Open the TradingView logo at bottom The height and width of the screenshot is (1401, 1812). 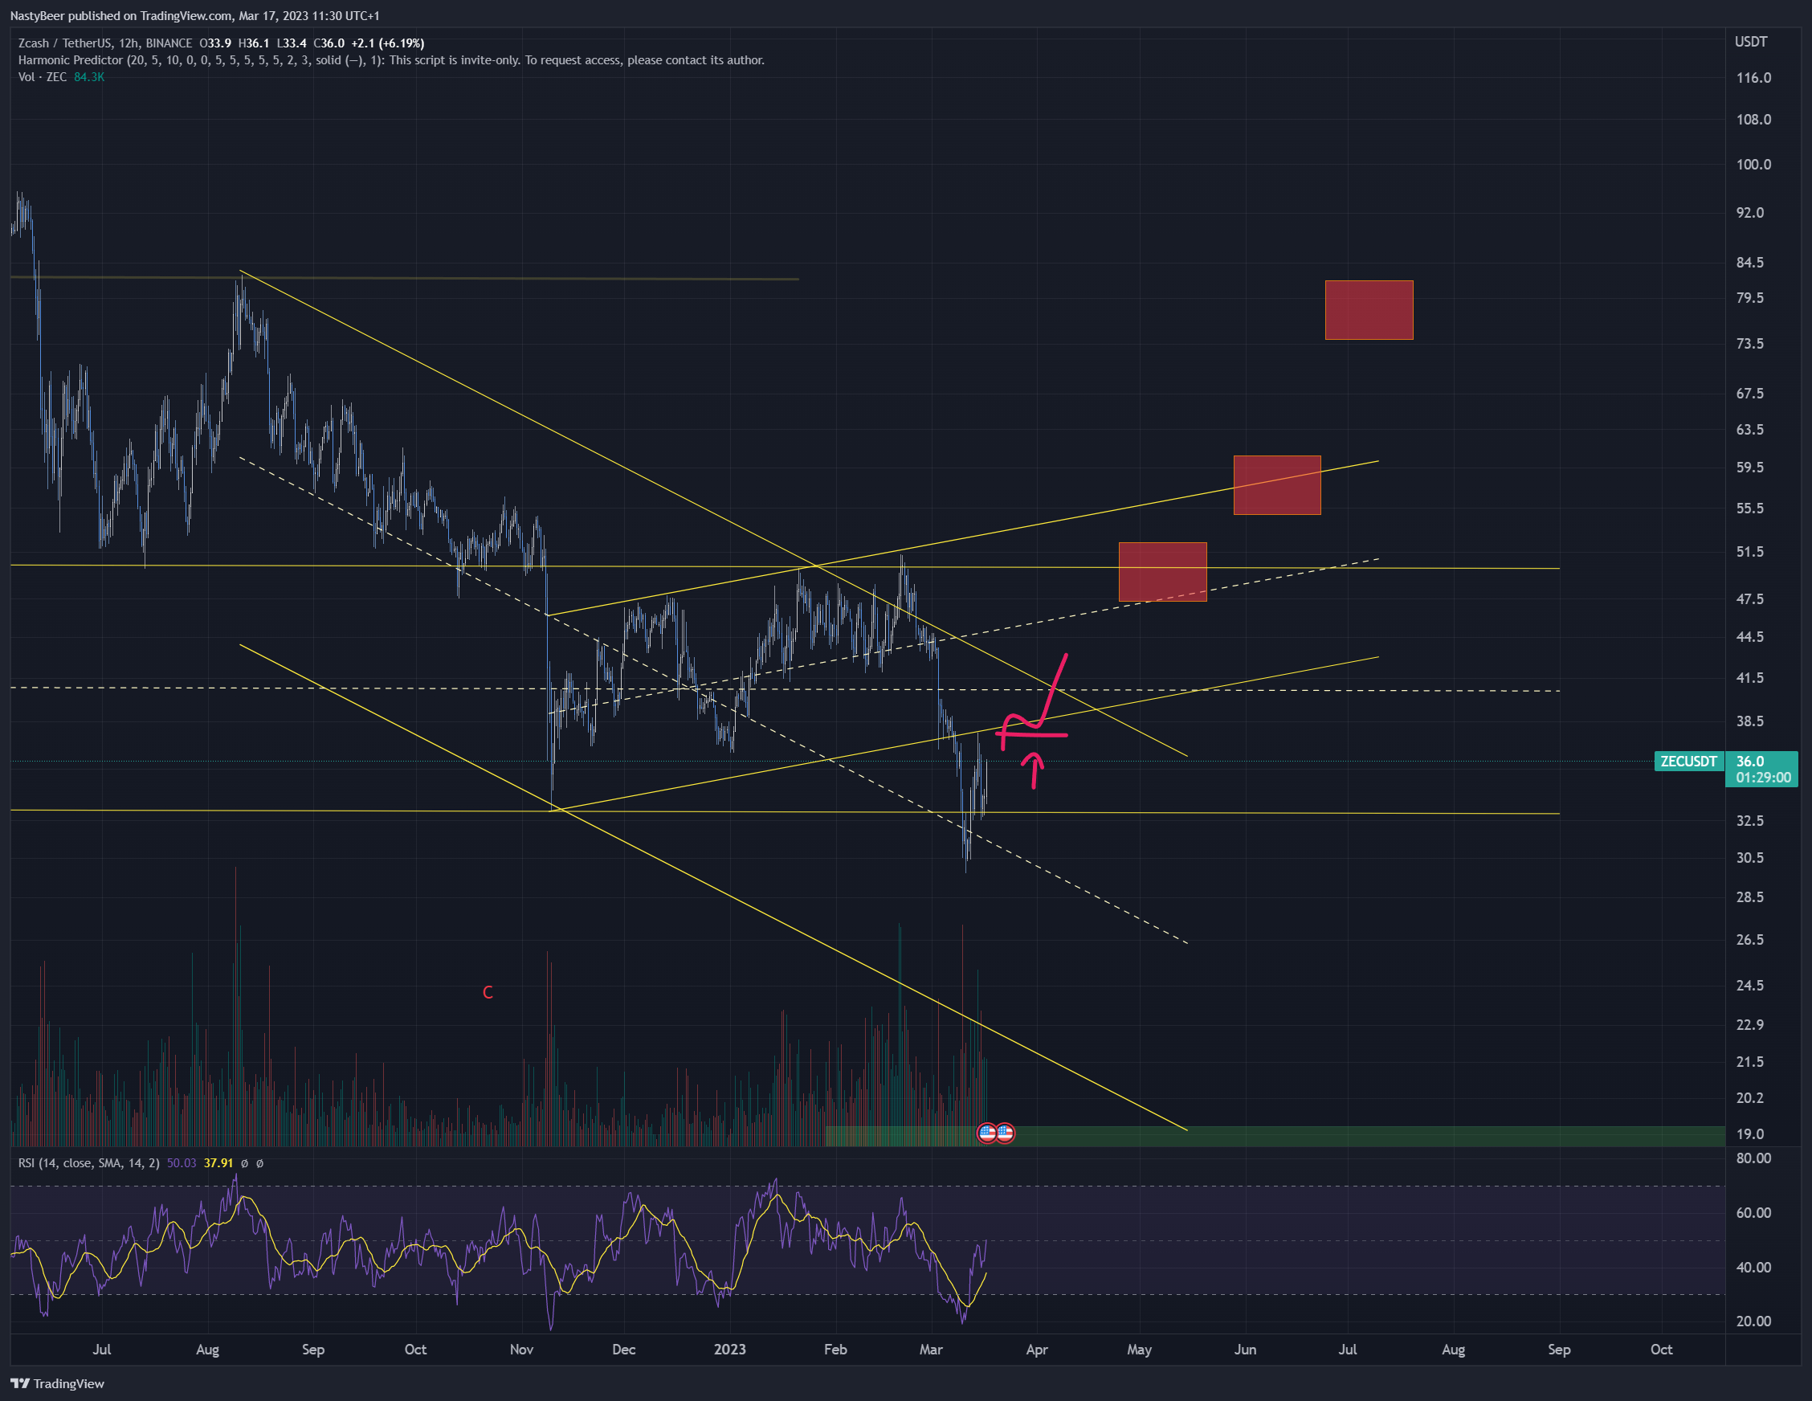(57, 1383)
